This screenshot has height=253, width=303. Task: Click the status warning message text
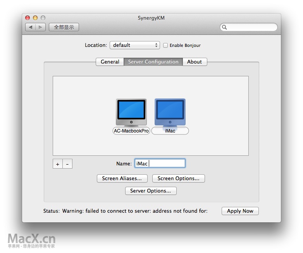135,211
